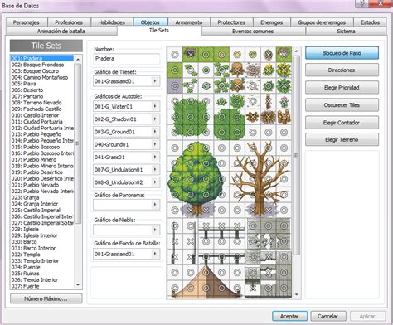Viewport: 393px width, 325px height.
Task: Select 005: Playa in the tileset list
Action: (x=24, y=84)
